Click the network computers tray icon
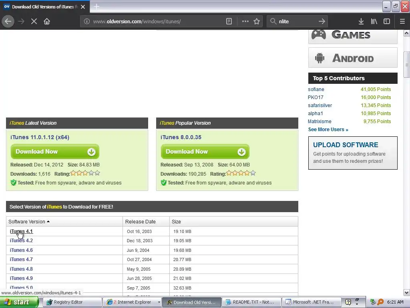410x308 pixels. tap(373, 302)
